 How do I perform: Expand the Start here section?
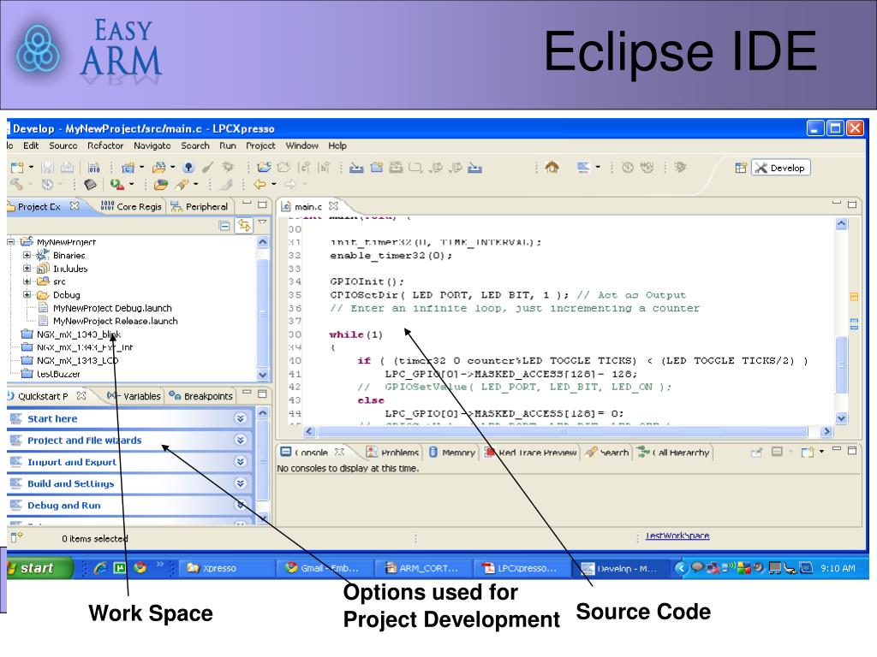(241, 418)
